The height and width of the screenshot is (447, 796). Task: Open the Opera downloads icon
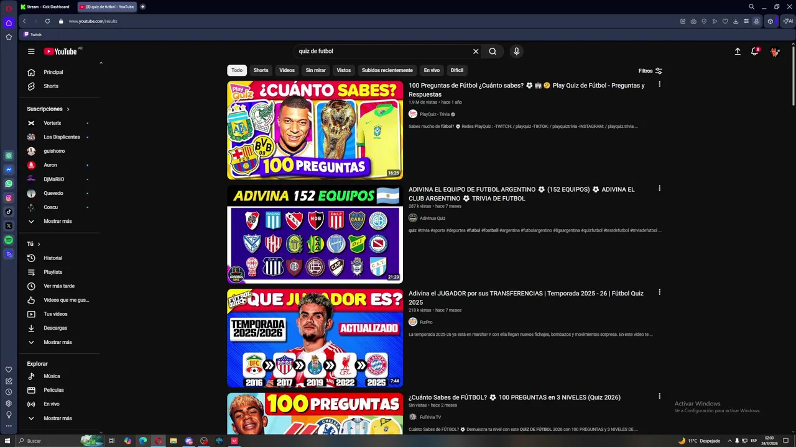[x=736, y=21]
